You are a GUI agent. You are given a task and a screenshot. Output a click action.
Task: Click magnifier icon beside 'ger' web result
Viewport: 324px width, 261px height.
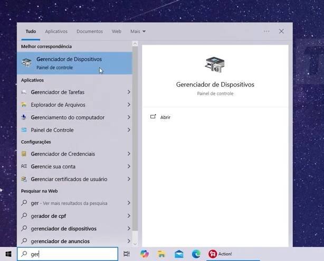click(x=24, y=203)
